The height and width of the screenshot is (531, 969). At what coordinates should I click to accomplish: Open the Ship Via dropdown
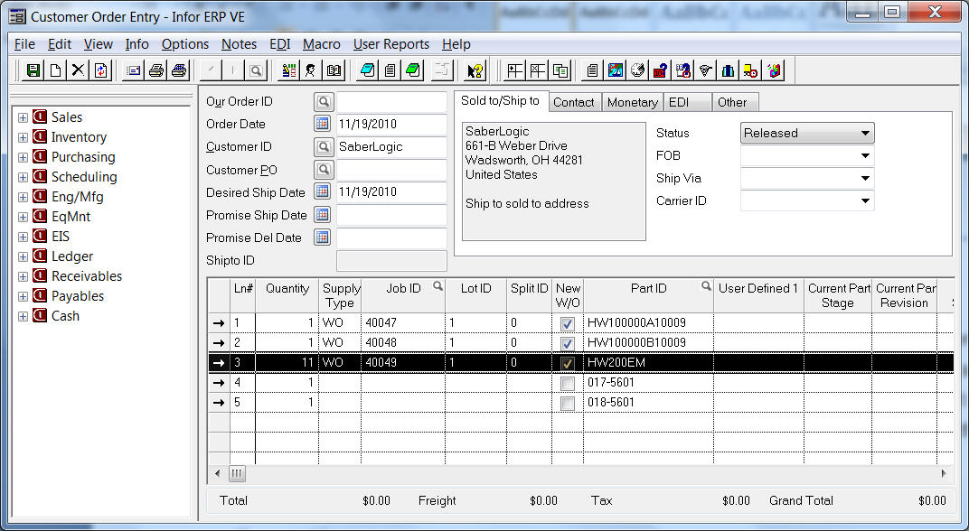pos(865,179)
